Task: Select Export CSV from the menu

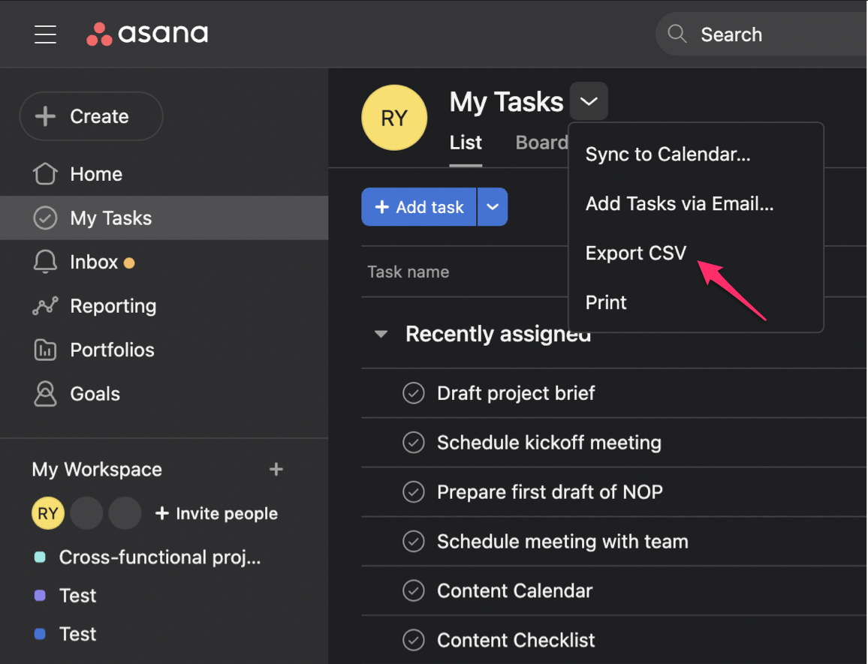Action: (x=635, y=253)
